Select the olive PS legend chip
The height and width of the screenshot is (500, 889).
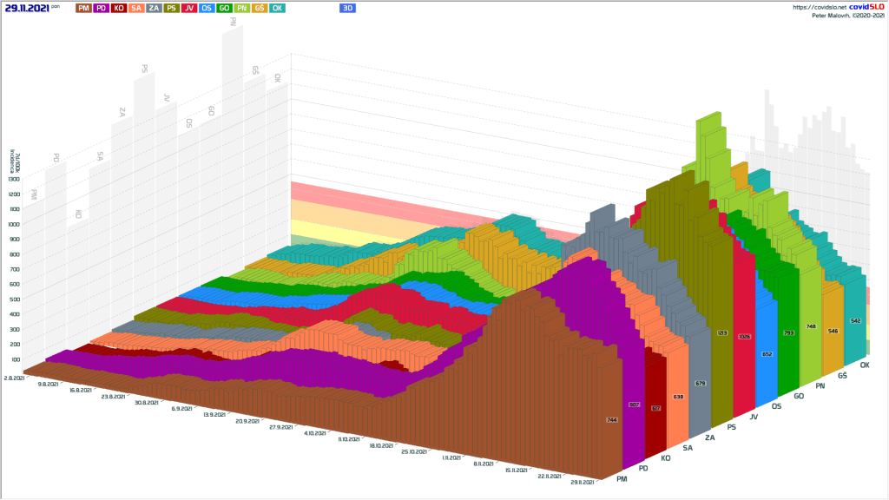(x=172, y=8)
